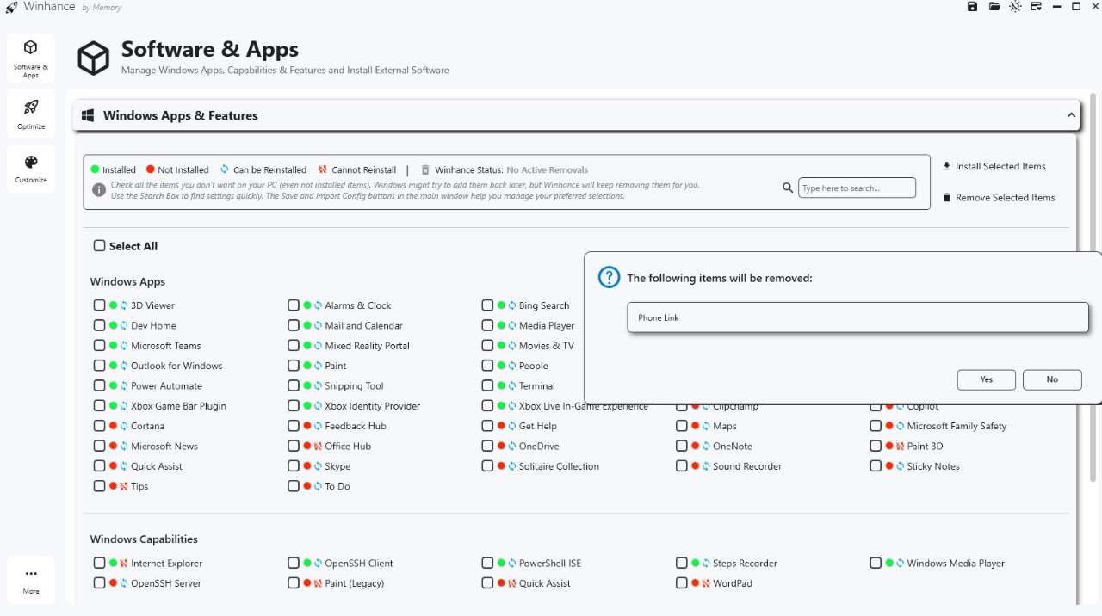
Task: Click the Windows logo in section header
Action: coord(88,115)
